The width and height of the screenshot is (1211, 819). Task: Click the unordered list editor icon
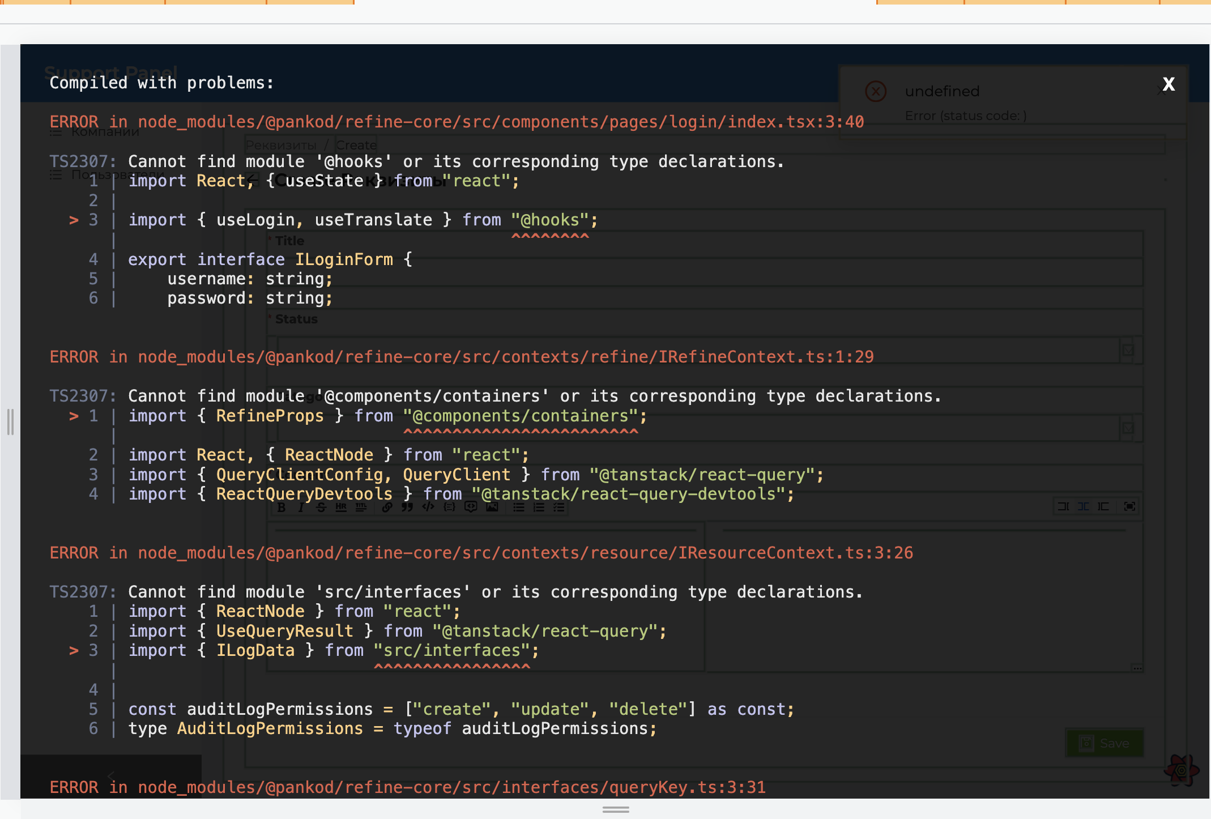(x=518, y=507)
